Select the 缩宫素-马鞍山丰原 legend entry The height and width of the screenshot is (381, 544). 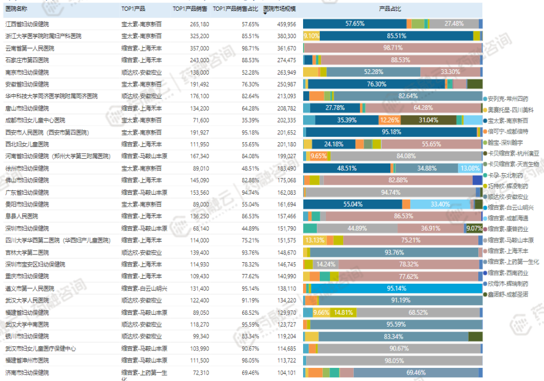508,240
